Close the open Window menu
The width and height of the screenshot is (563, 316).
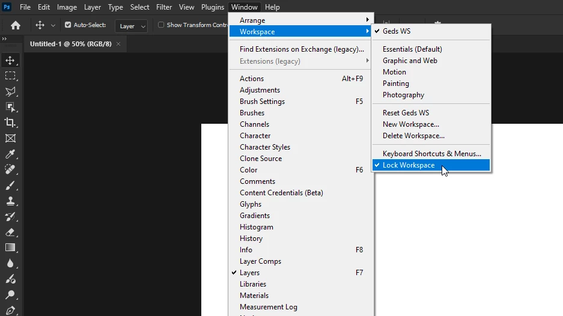pos(244,7)
